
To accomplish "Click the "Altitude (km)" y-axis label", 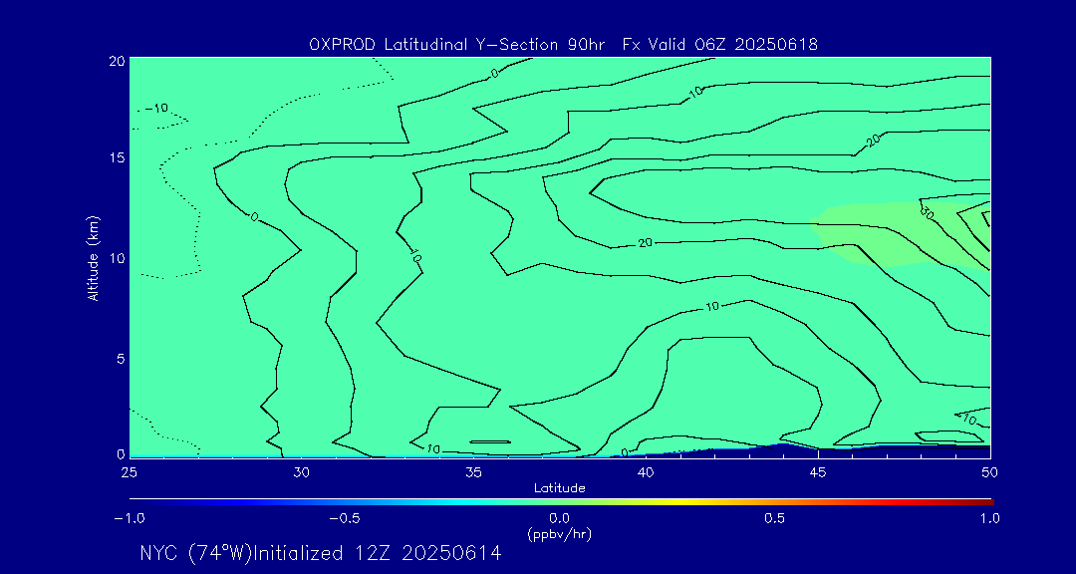I will 93,257.
